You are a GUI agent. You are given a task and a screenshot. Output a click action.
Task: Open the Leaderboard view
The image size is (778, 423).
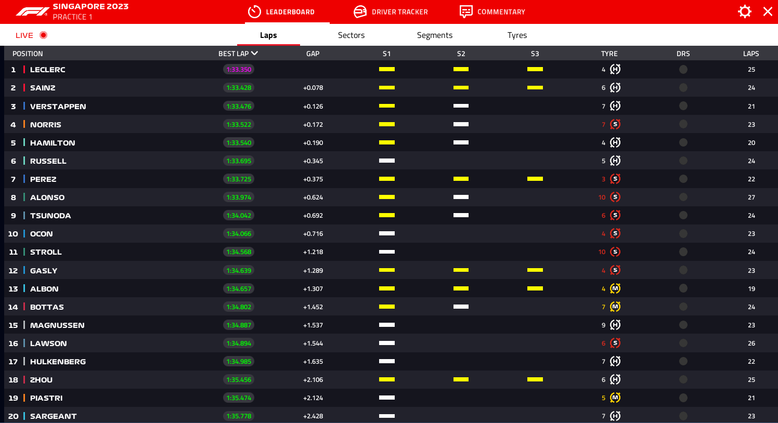tap(281, 11)
